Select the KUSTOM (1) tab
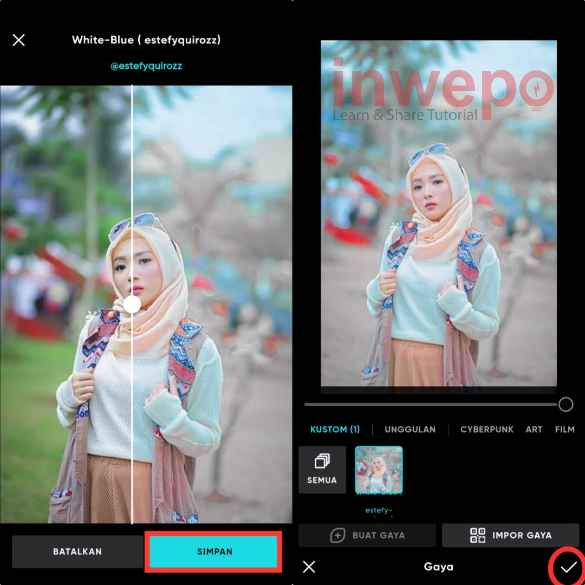Screen dimensions: 585x585 tap(335, 430)
